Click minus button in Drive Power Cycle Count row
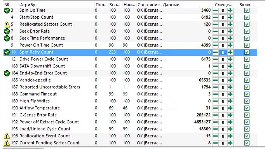 point(215,59)
